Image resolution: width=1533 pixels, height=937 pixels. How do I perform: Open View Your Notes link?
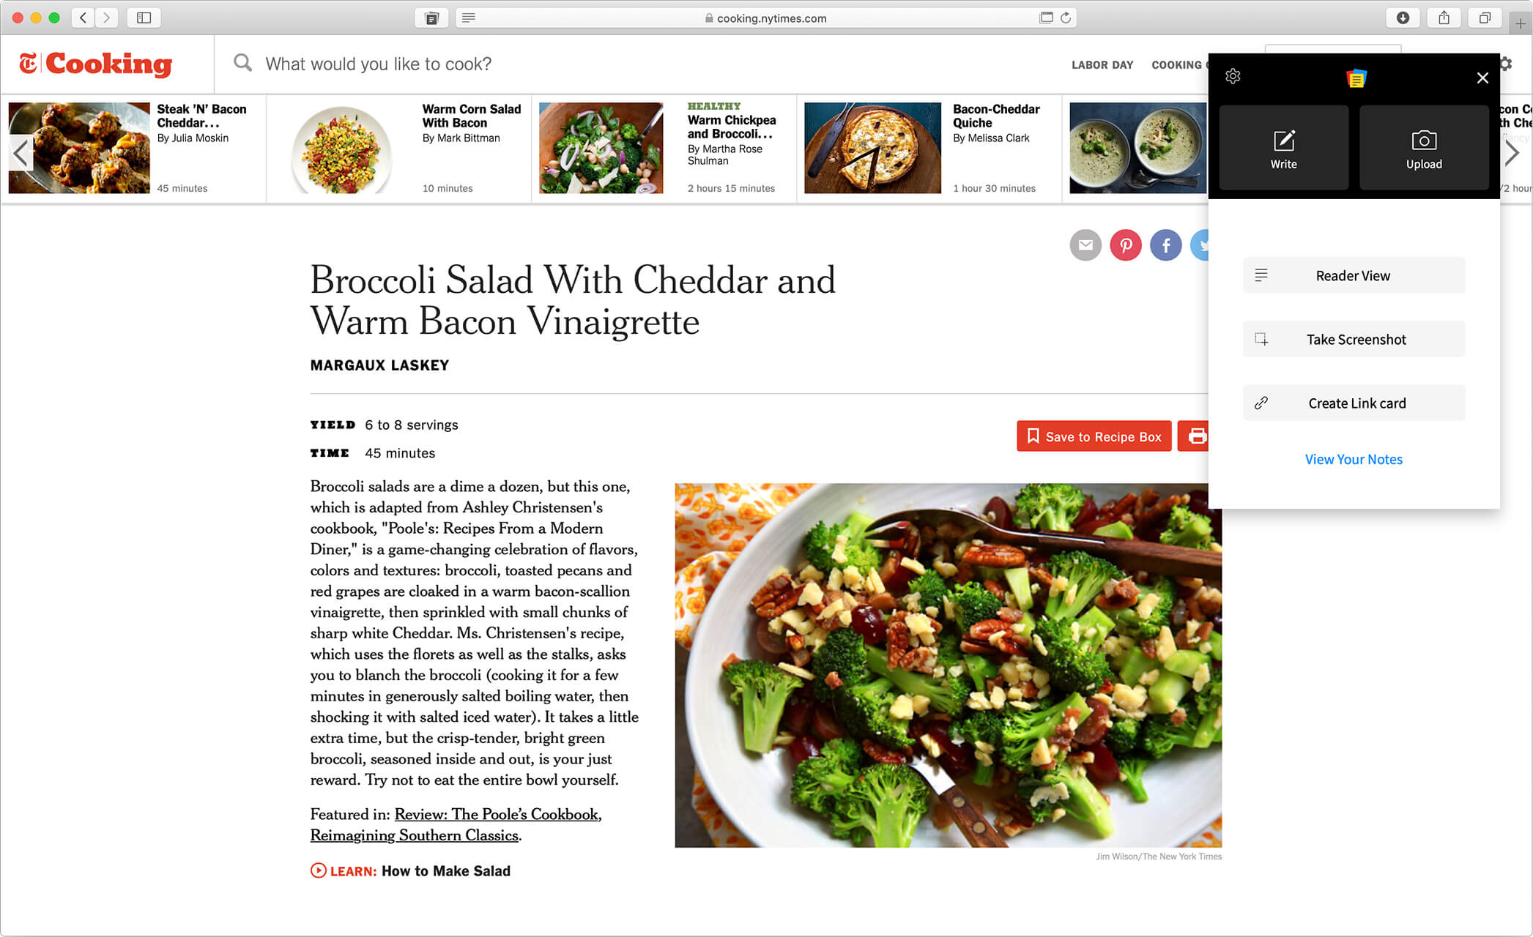(x=1353, y=459)
